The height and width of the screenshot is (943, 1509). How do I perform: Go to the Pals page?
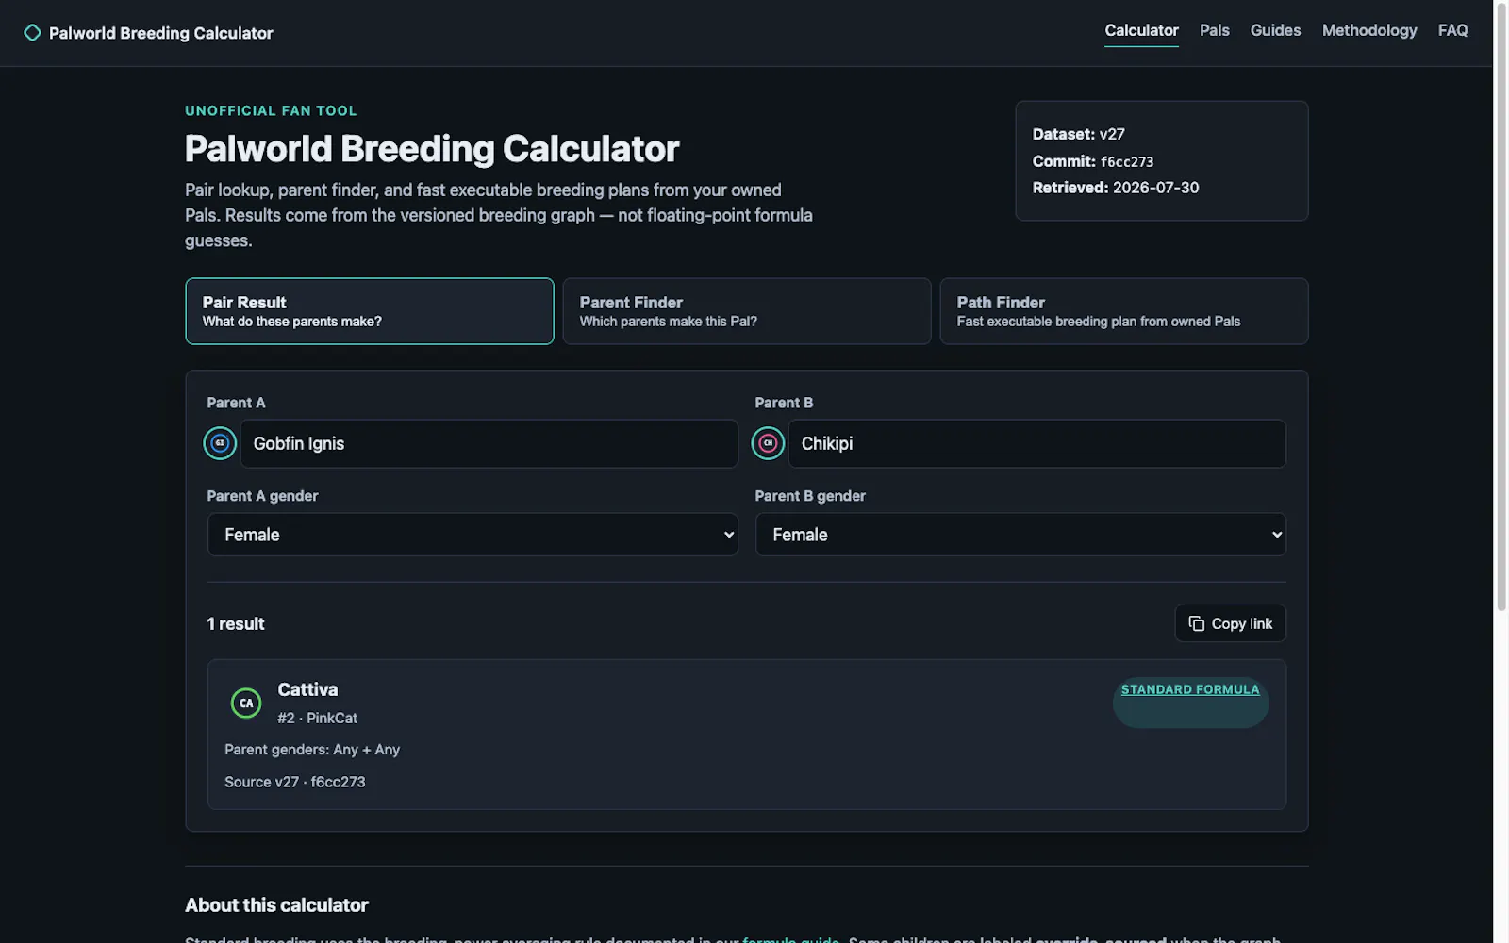click(x=1214, y=30)
